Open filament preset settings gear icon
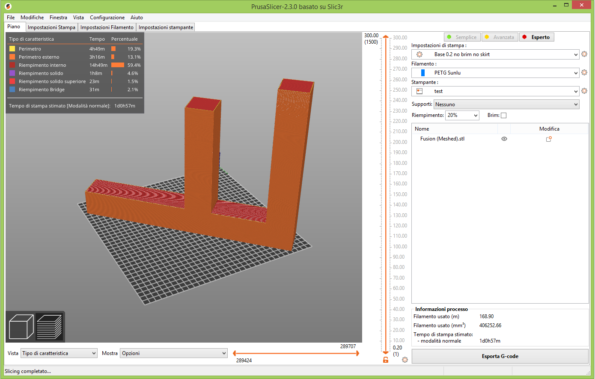Screen dimensions: 595x379 [x=584, y=73]
